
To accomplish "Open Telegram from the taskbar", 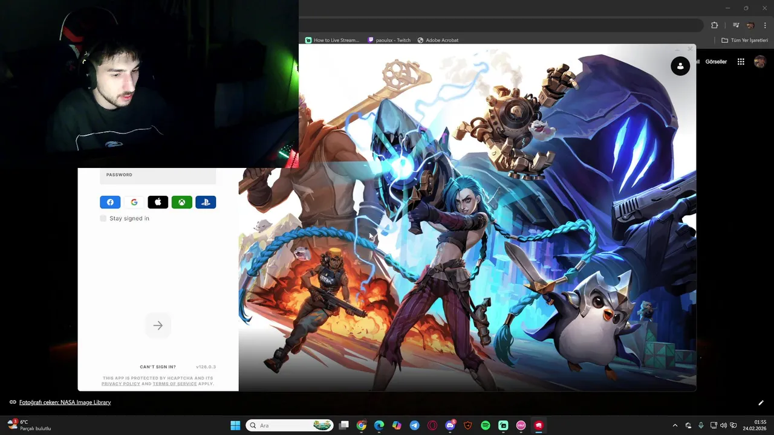I will coord(415,425).
